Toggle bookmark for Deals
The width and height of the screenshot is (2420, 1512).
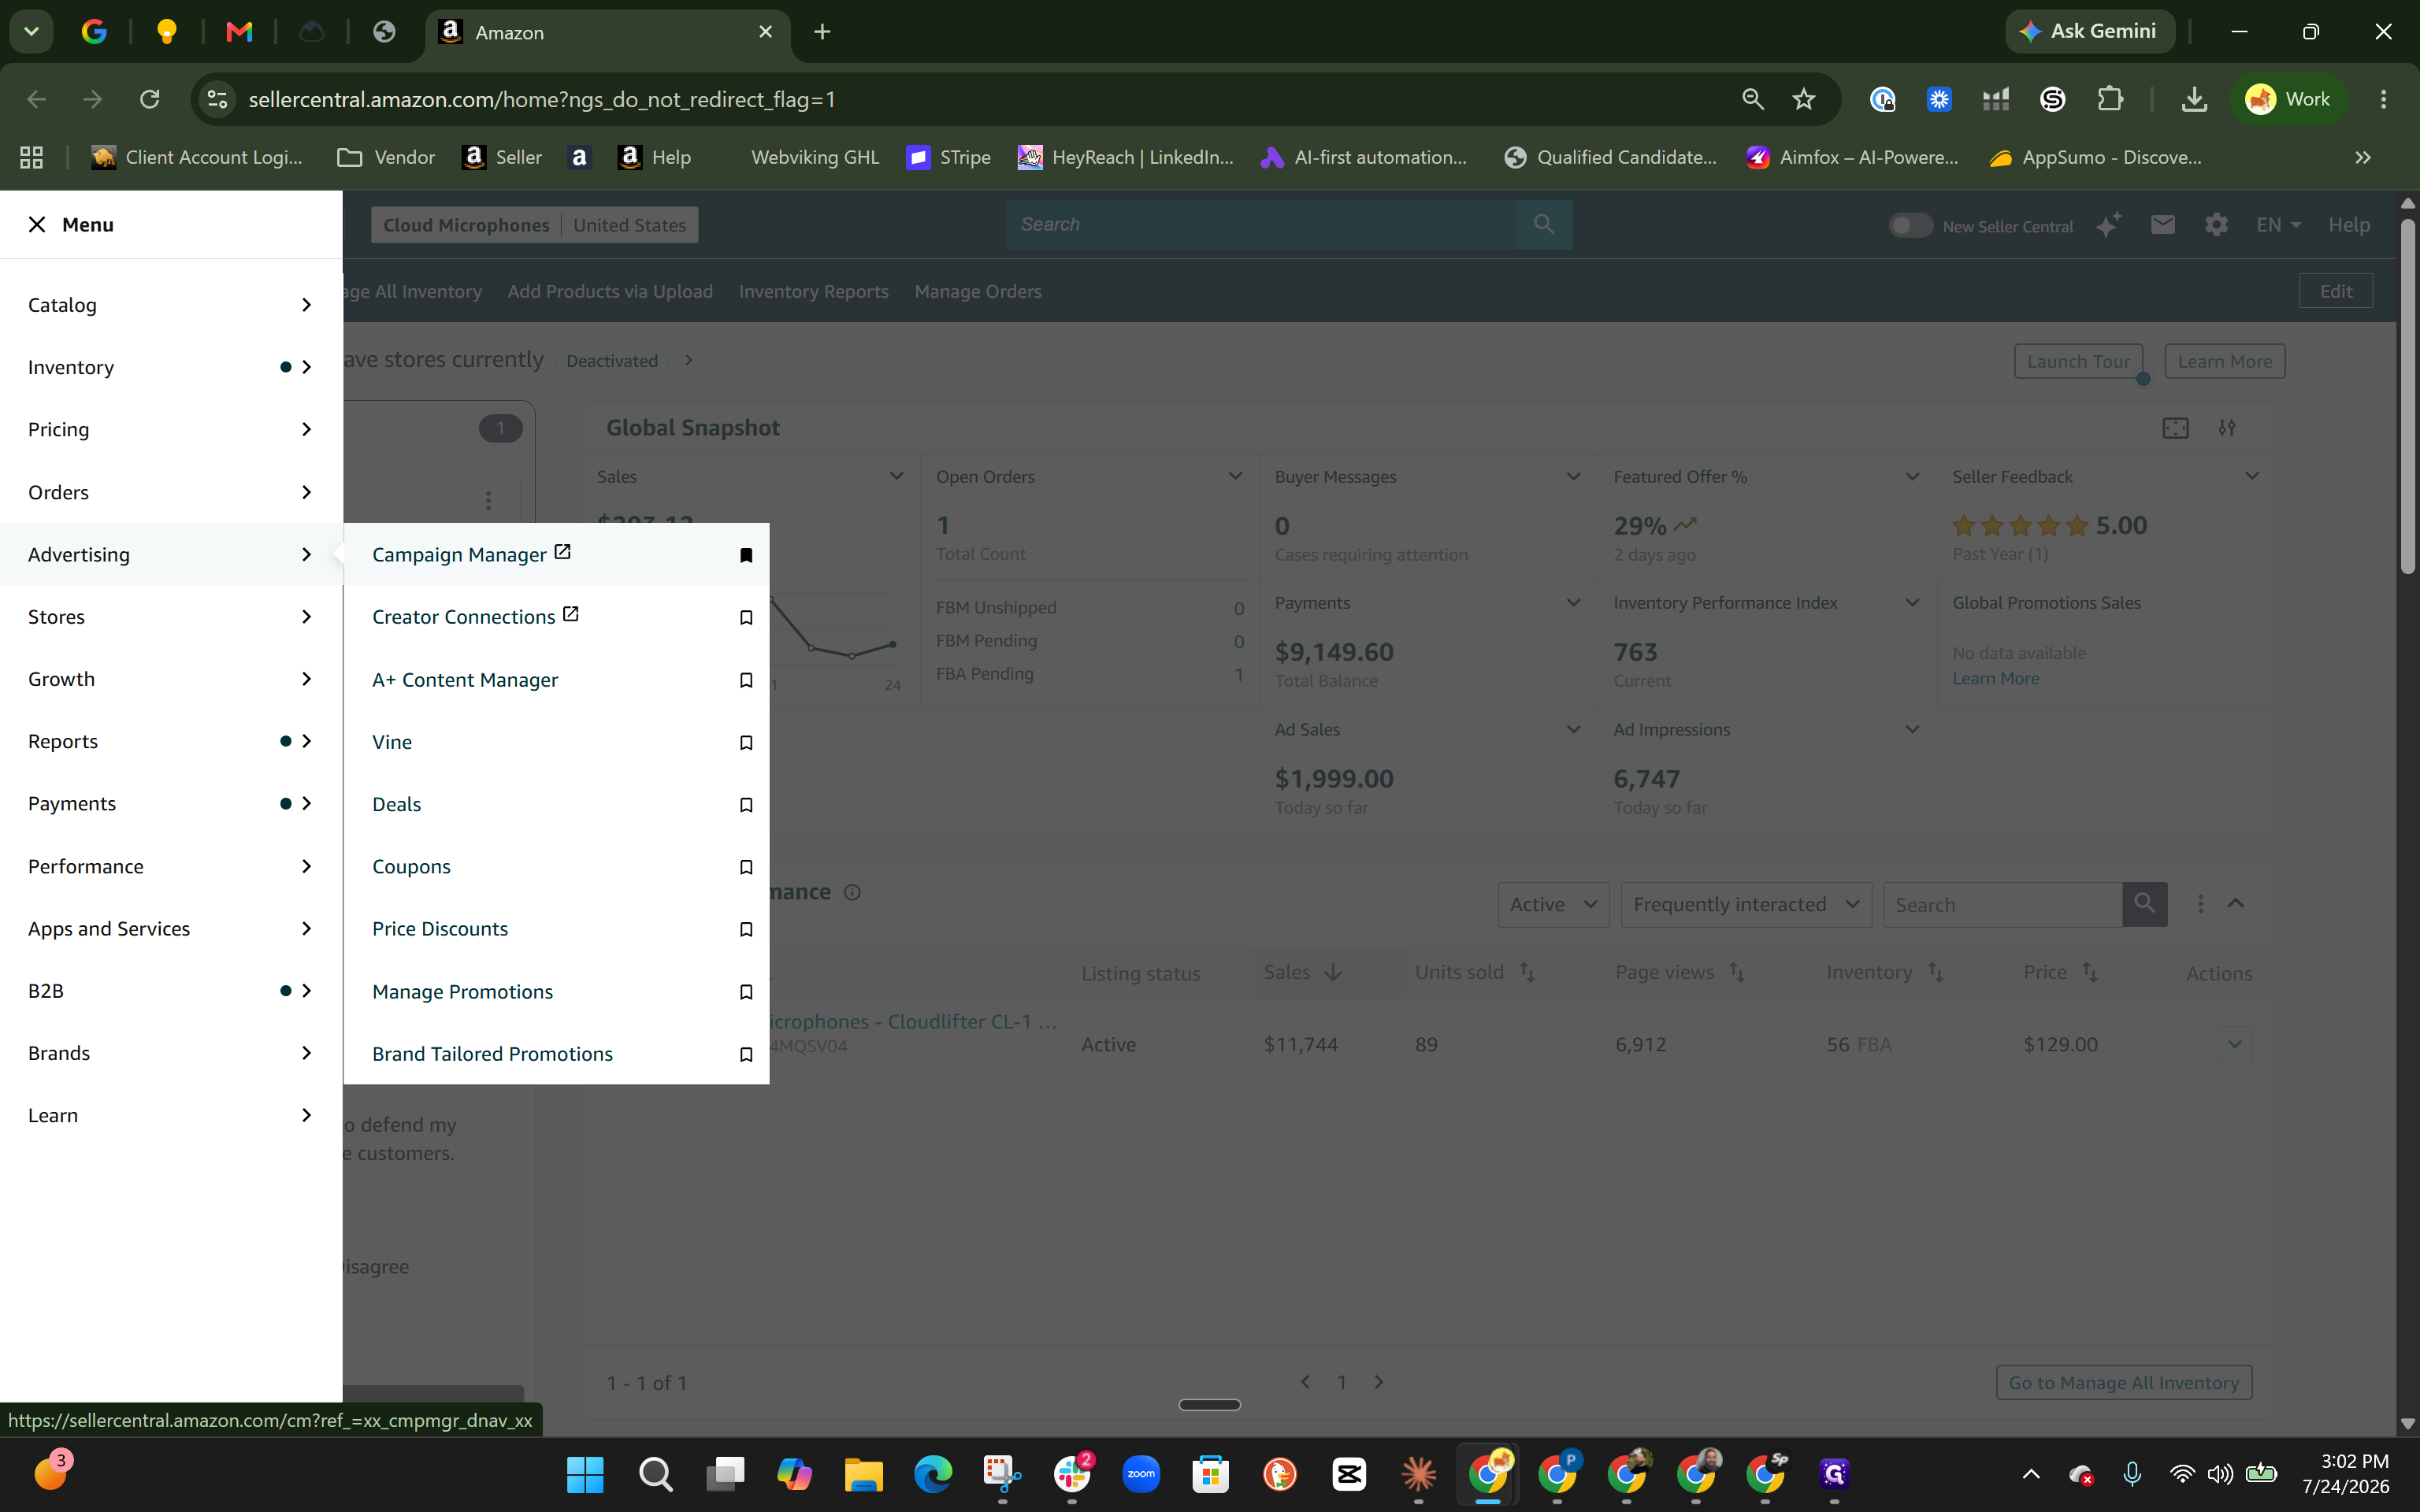click(x=746, y=805)
